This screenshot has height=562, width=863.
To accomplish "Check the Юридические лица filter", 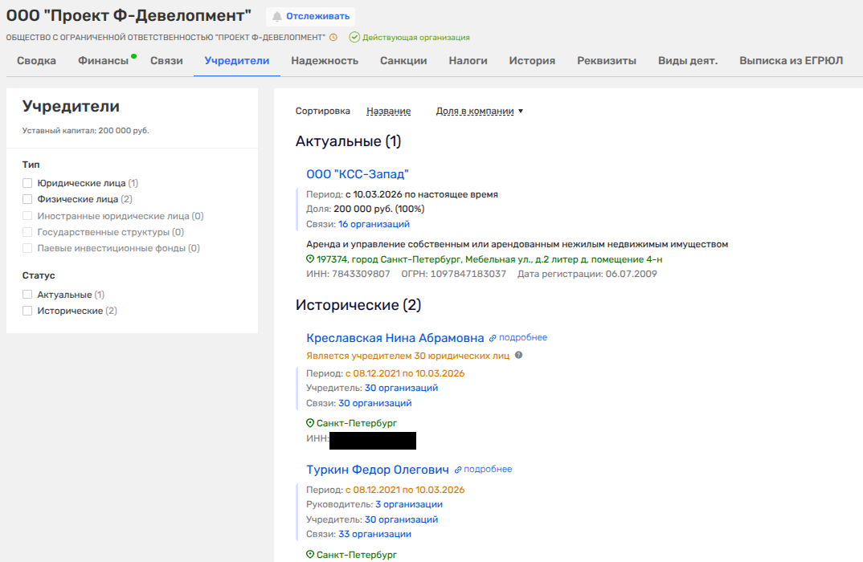I will pyautogui.click(x=27, y=183).
